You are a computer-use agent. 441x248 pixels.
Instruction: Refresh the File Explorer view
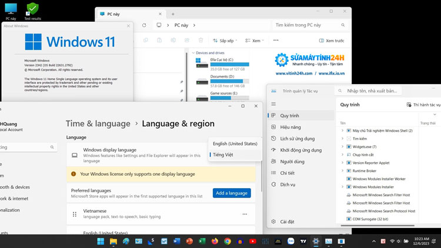point(144,25)
